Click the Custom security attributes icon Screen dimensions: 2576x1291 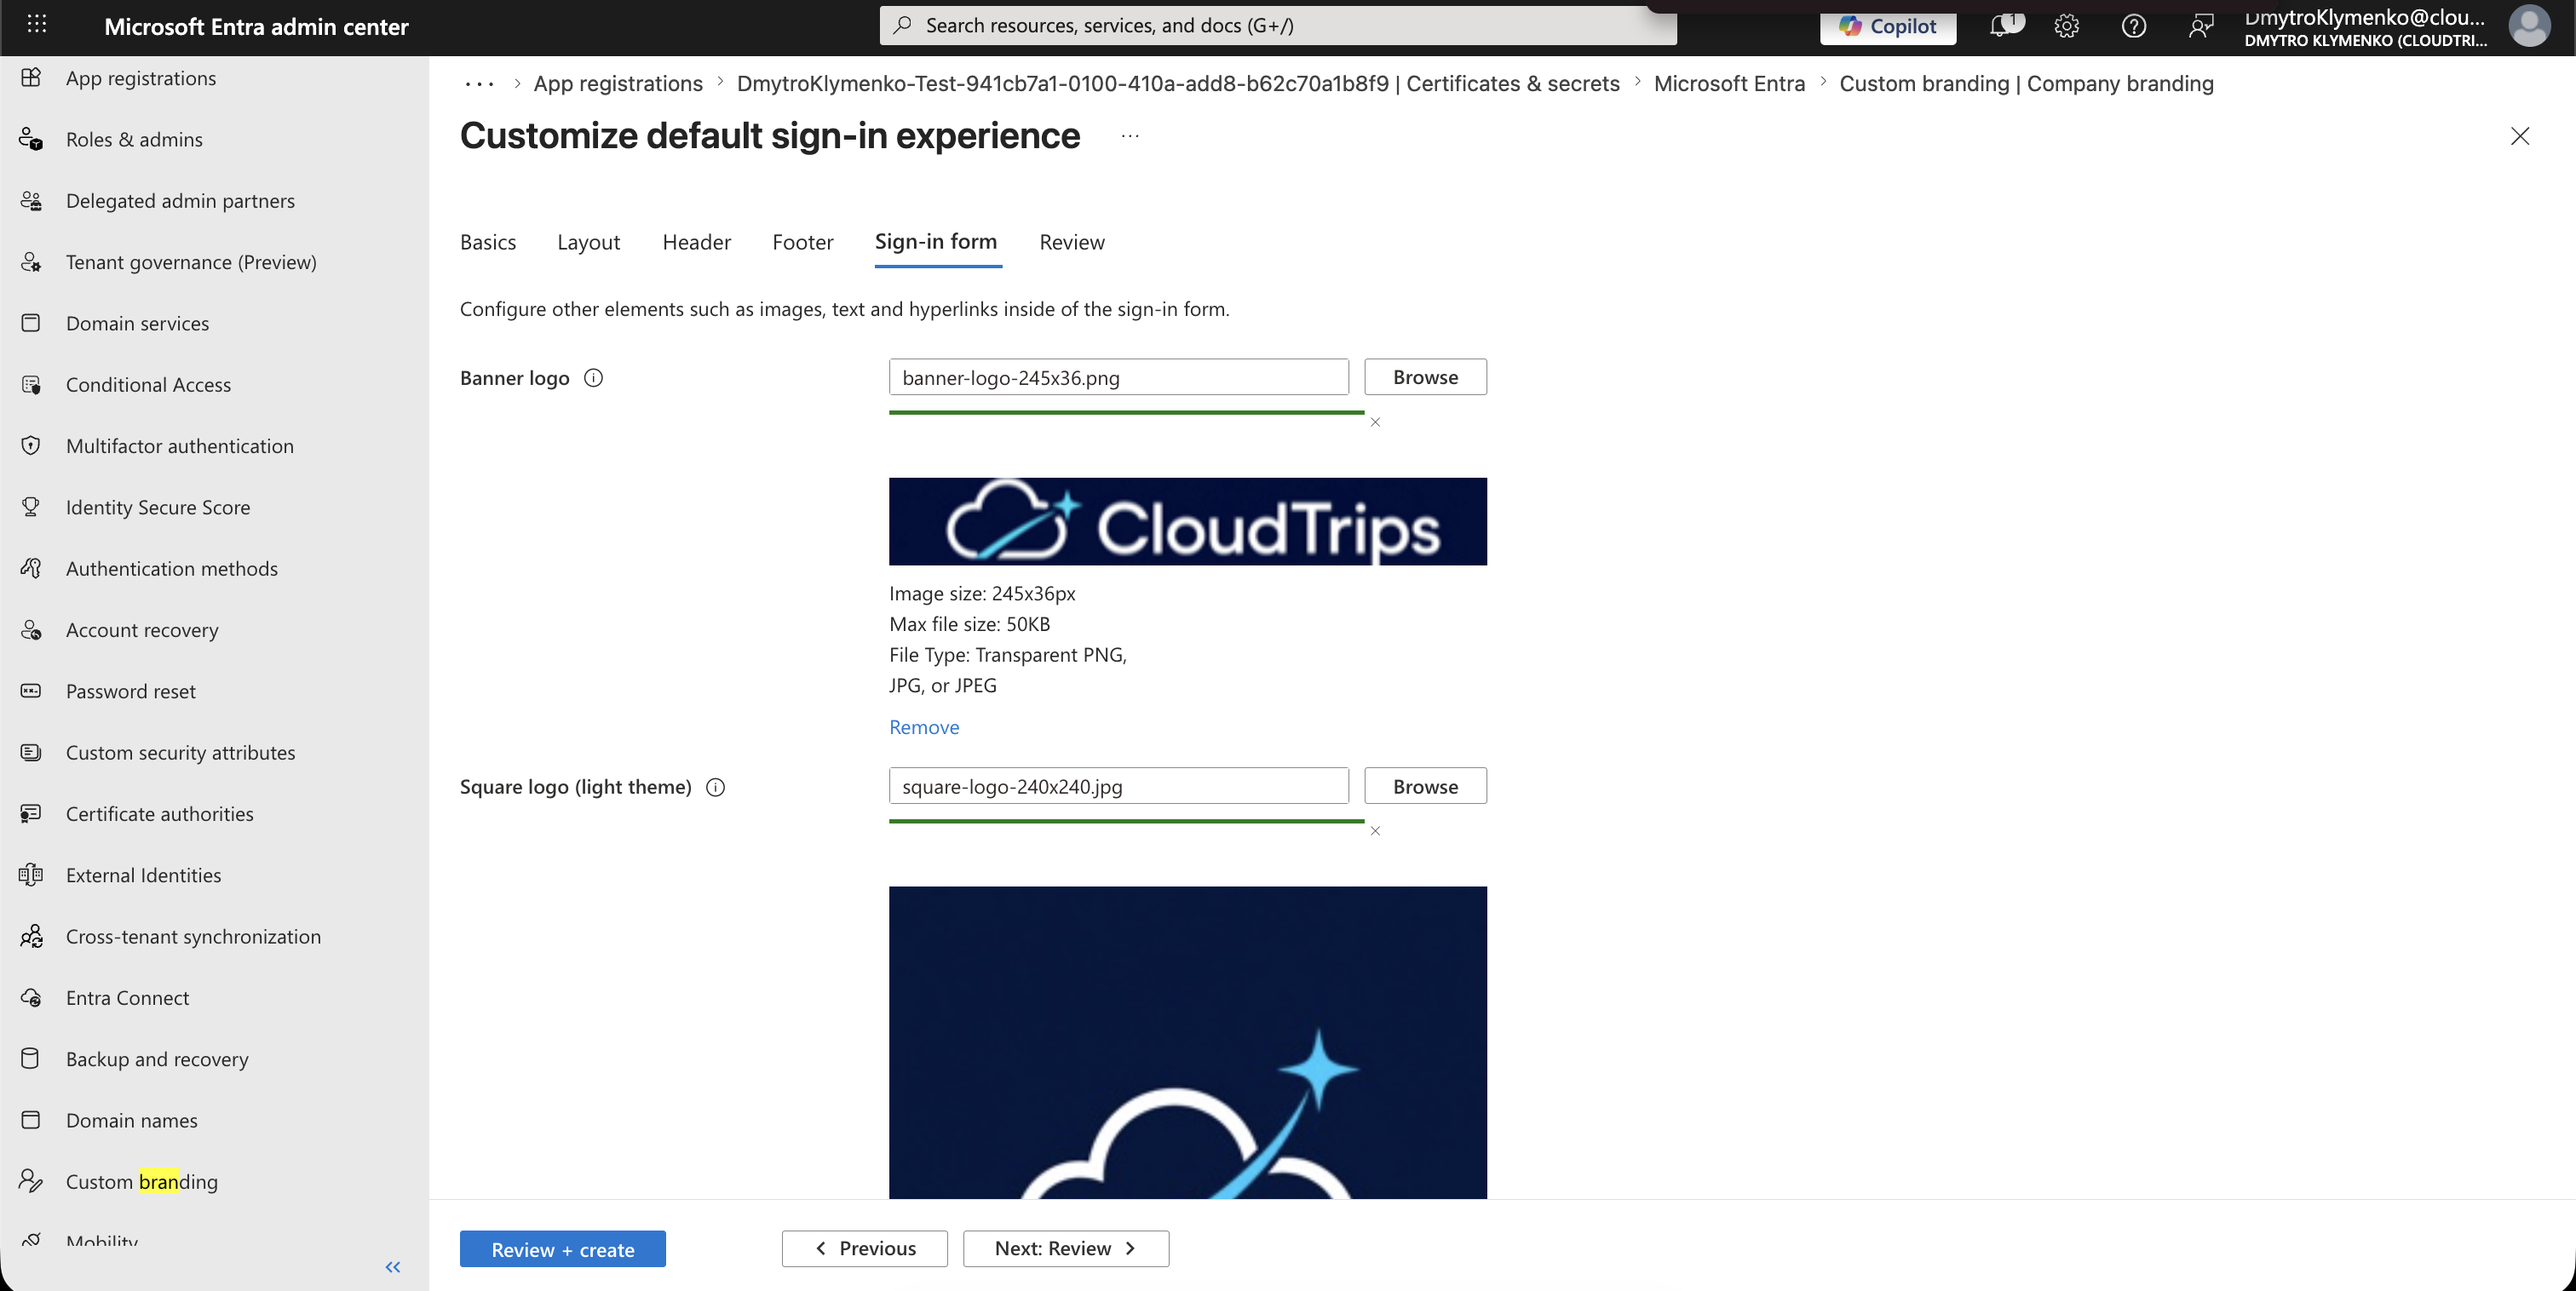click(31, 751)
